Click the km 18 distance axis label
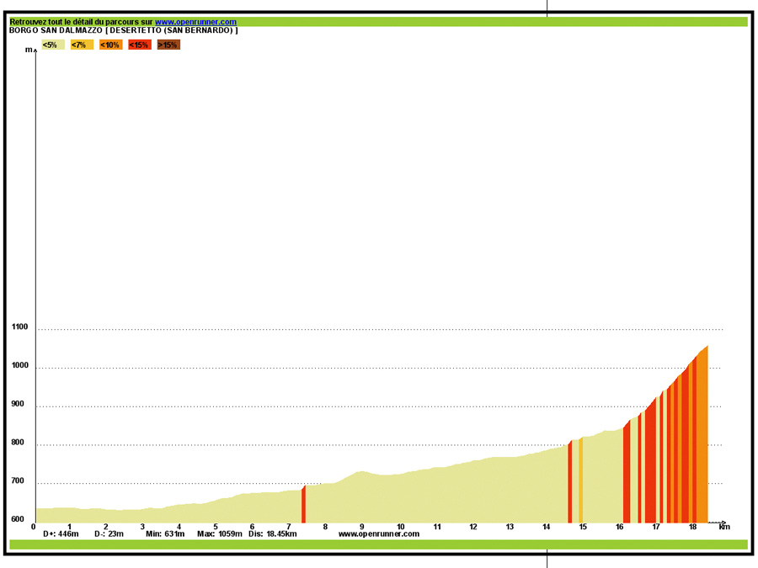Image resolution: width=758 pixels, height=568 pixels. click(x=693, y=527)
